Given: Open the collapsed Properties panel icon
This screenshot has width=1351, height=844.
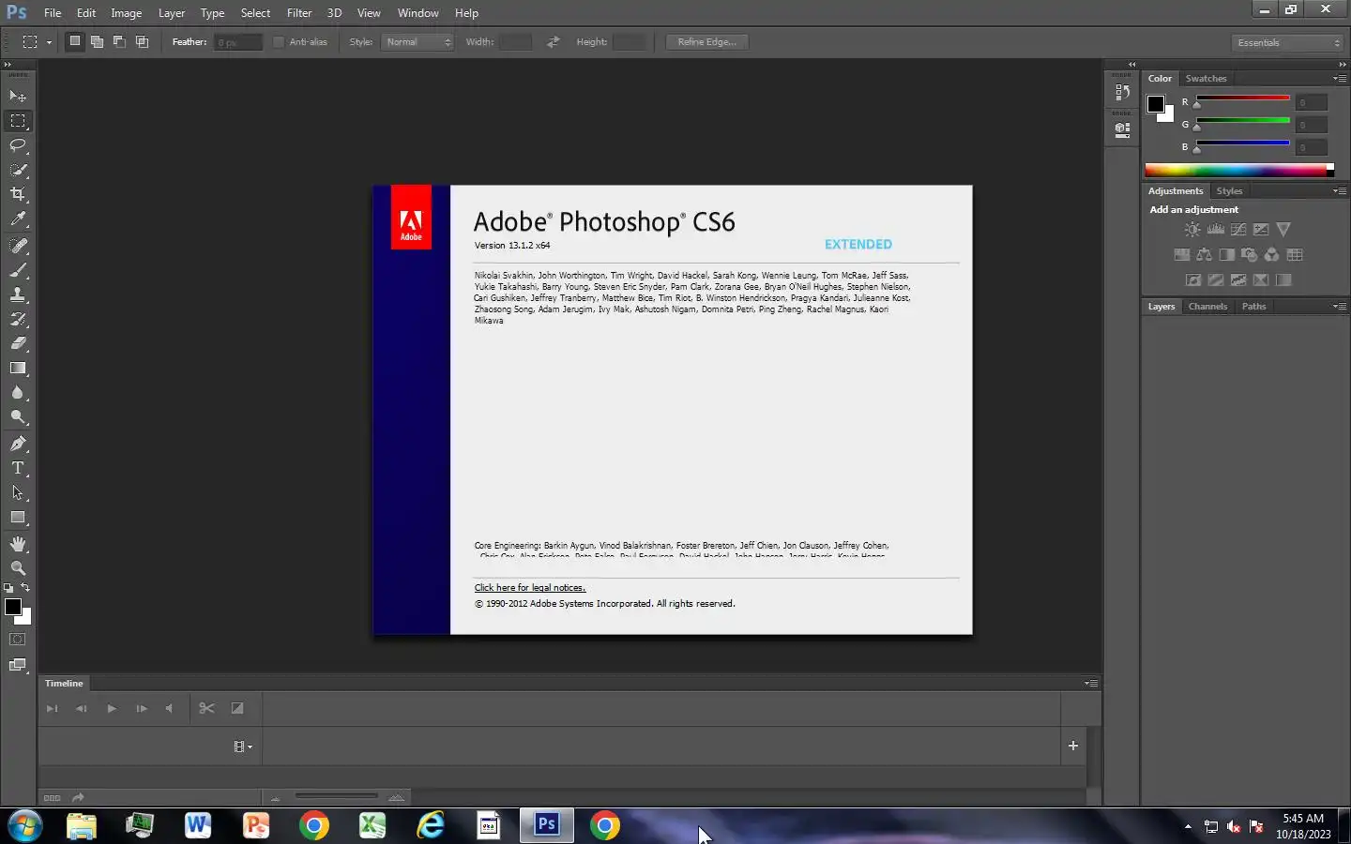Looking at the screenshot, I should coord(1122,130).
